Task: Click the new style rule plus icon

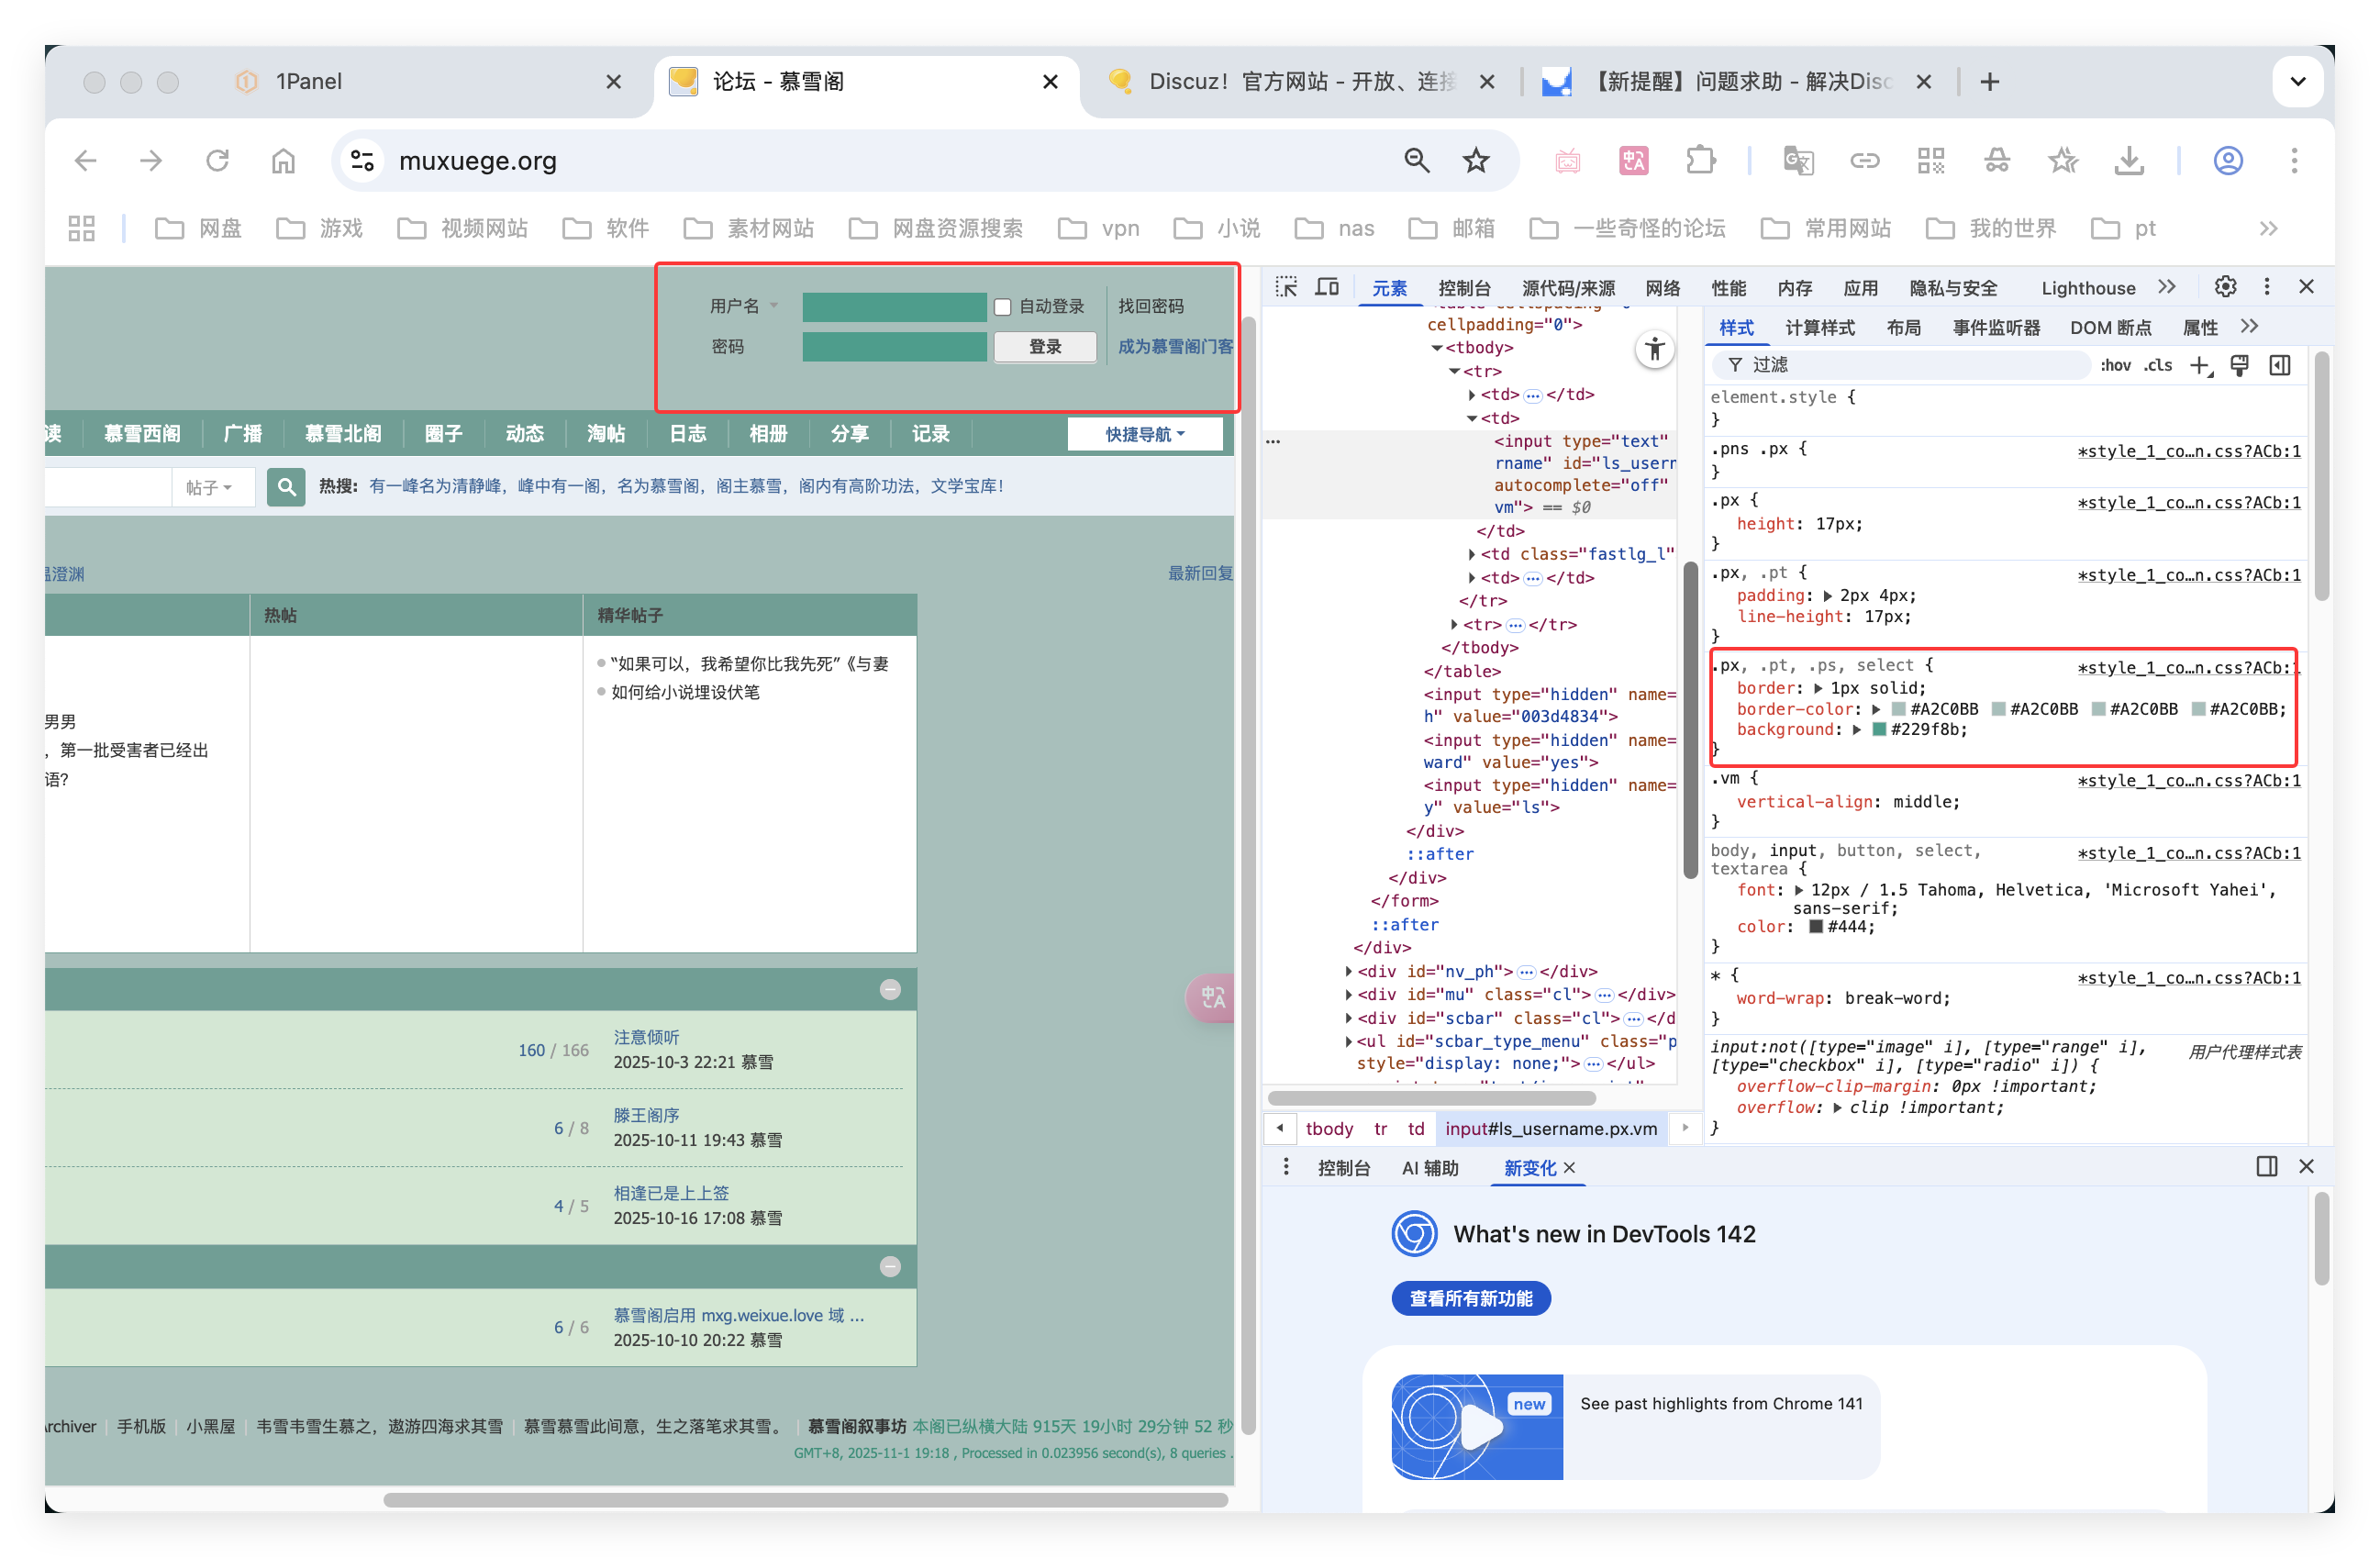Action: 2200,365
